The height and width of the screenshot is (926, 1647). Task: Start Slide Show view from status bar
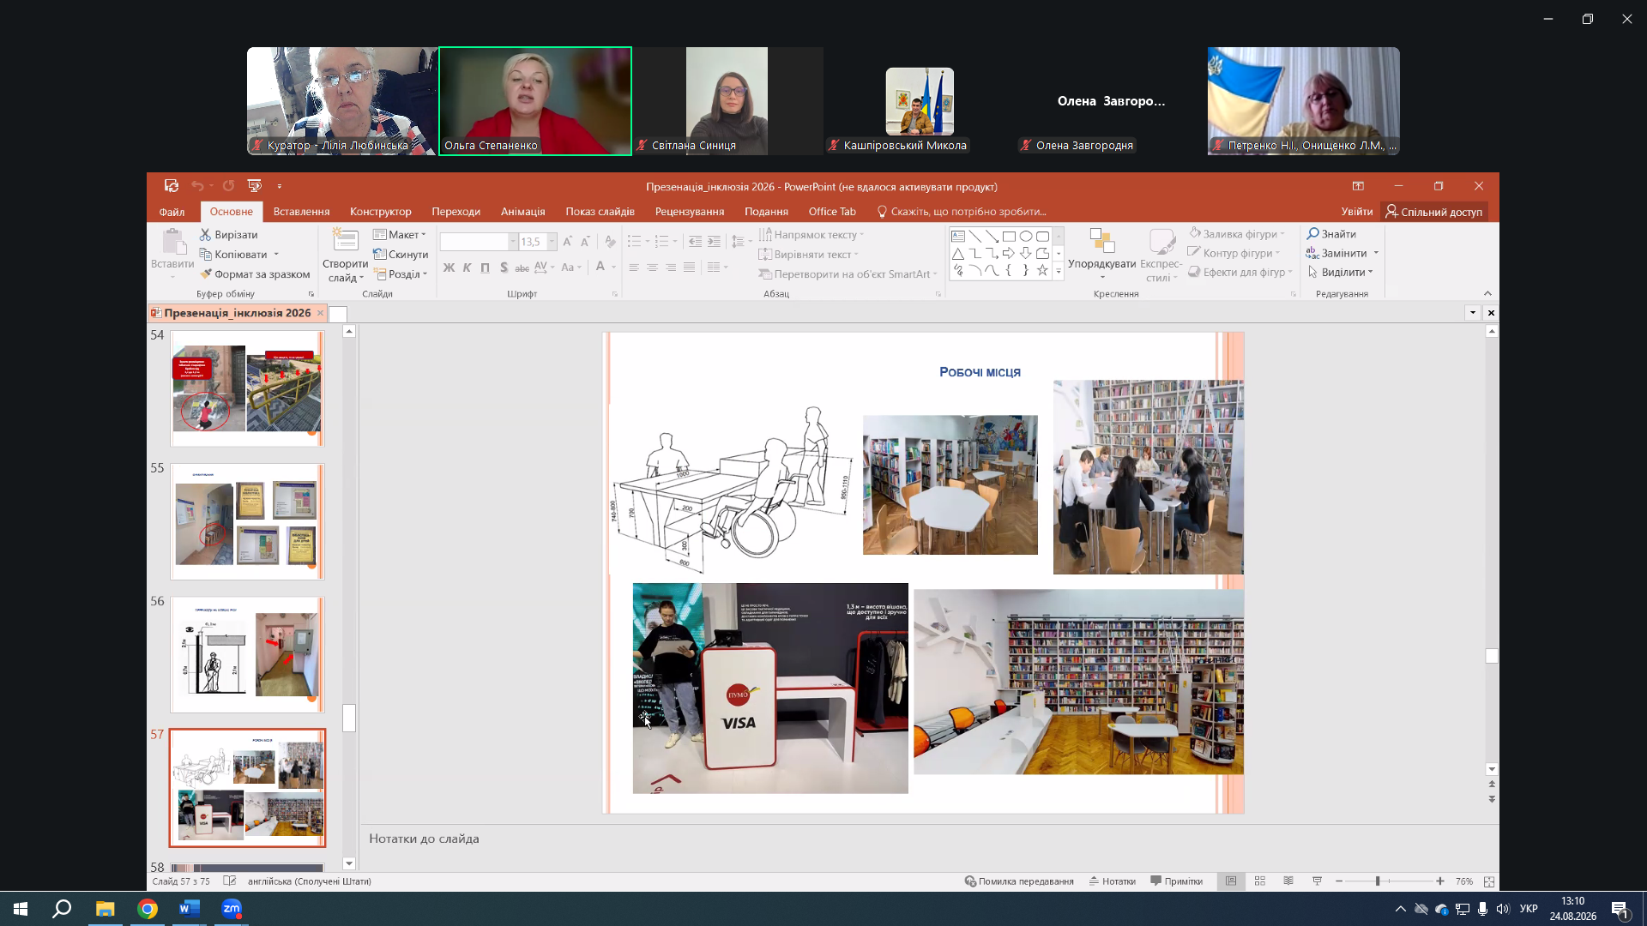[1317, 881]
